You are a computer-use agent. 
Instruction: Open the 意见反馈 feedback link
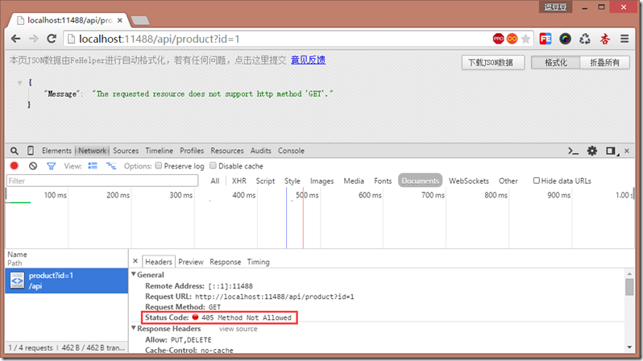coord(309,60)
